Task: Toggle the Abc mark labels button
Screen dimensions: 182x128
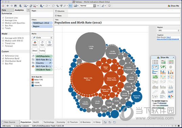Action: point(70,6)
